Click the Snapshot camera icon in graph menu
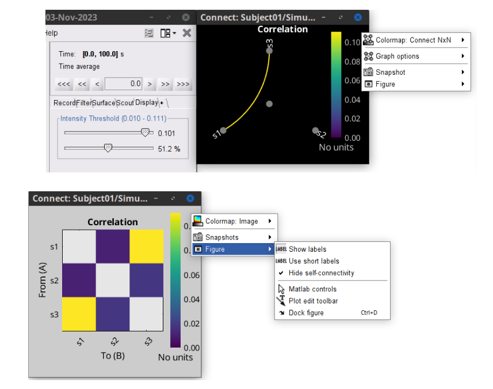 (368, 72)
